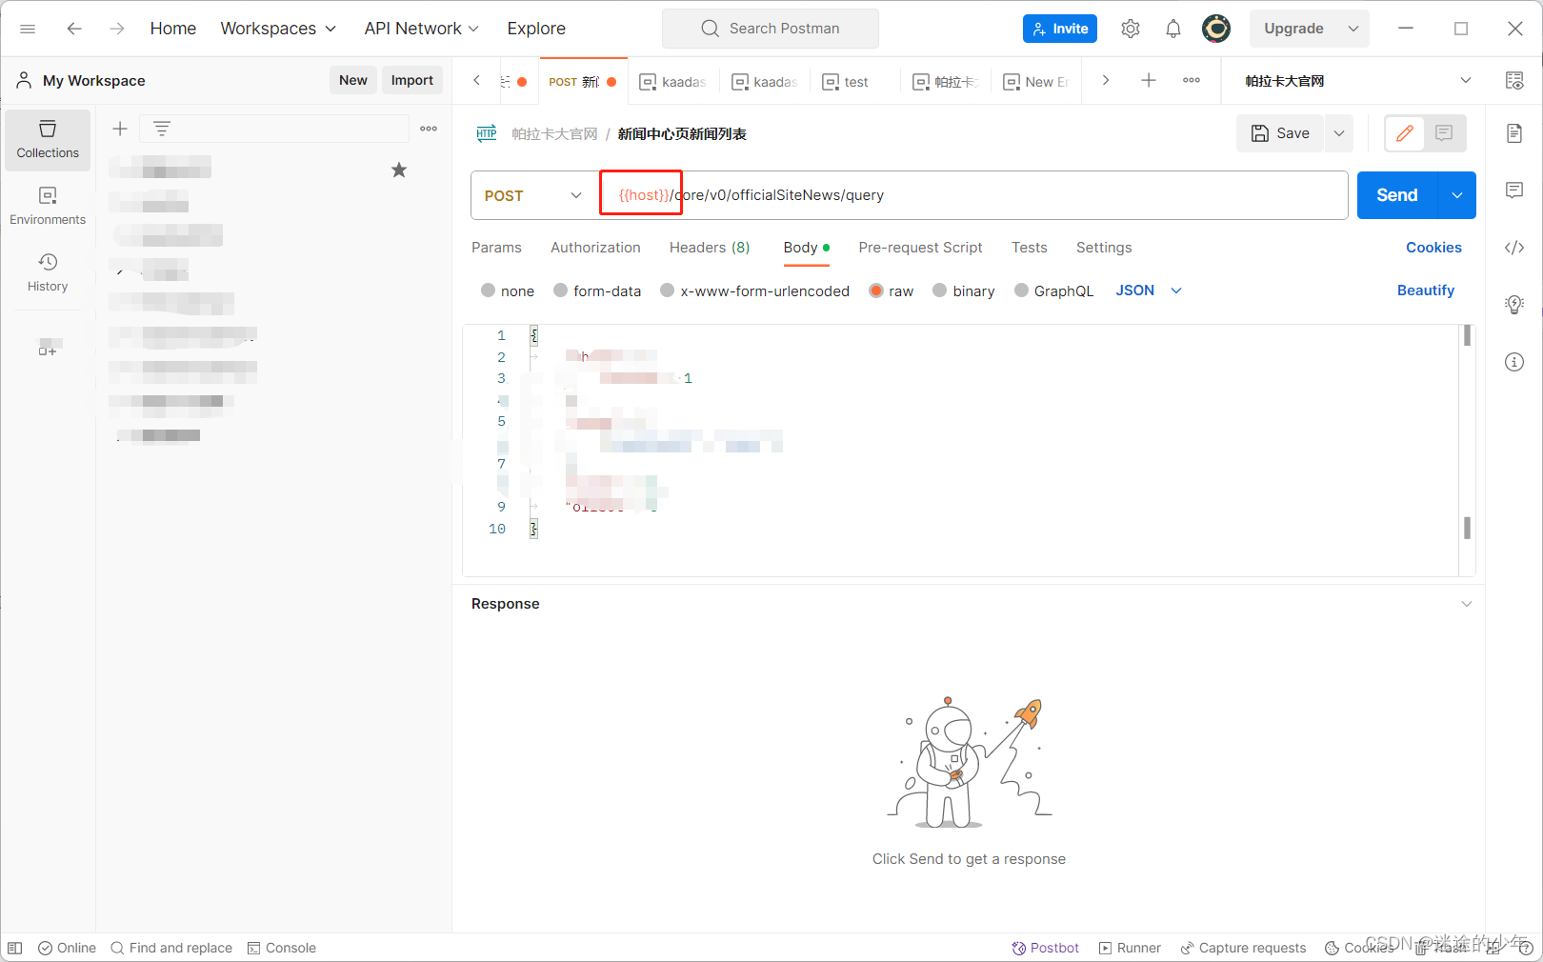Switch to the Pre-request Script tab

coord(920,248)
